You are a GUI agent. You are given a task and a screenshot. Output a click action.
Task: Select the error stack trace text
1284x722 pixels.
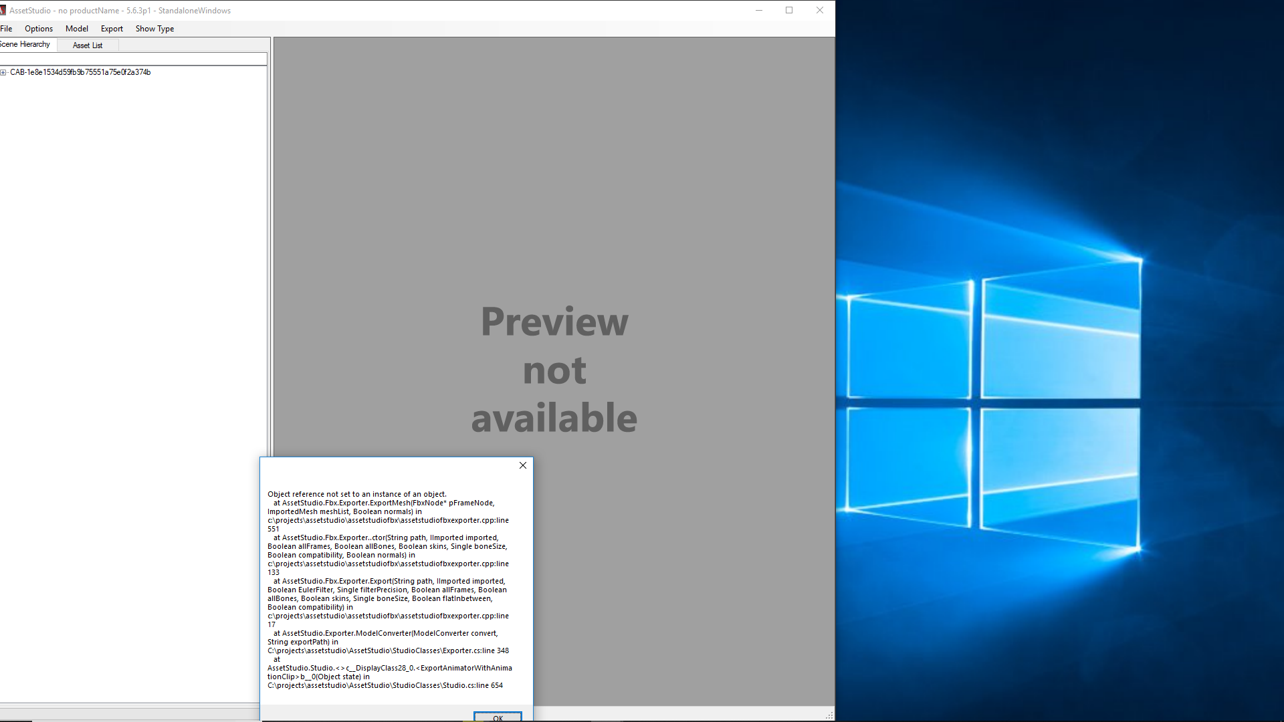[388, 588]
